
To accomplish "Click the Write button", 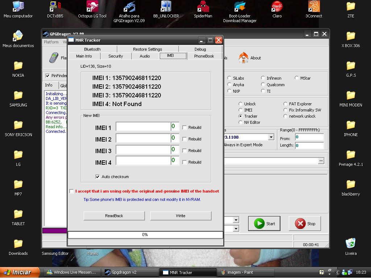I will 180,216.
